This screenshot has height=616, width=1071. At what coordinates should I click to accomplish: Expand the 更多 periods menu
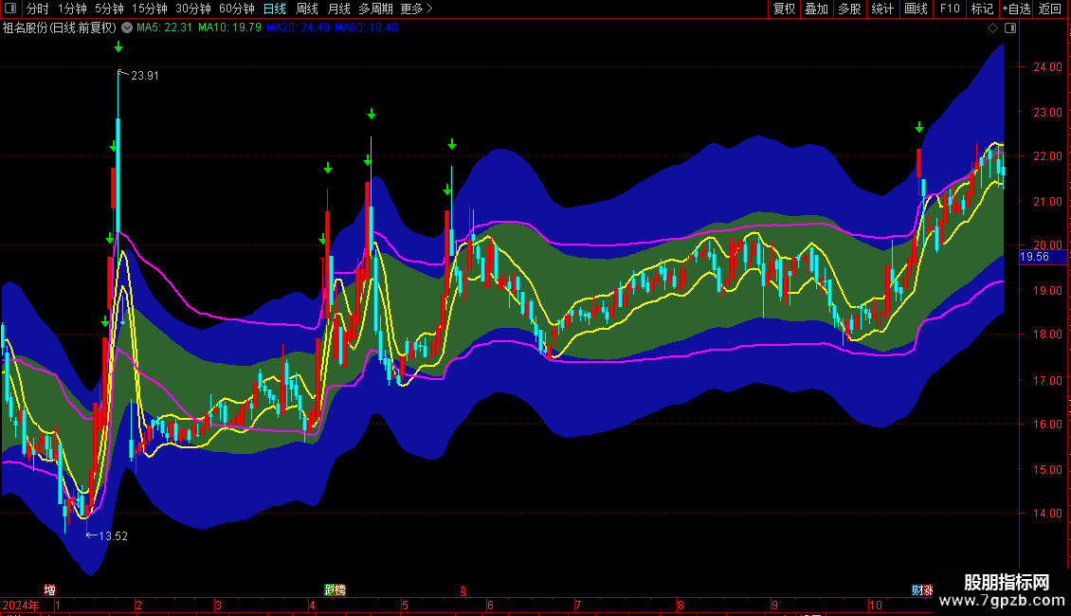(416, 9)
